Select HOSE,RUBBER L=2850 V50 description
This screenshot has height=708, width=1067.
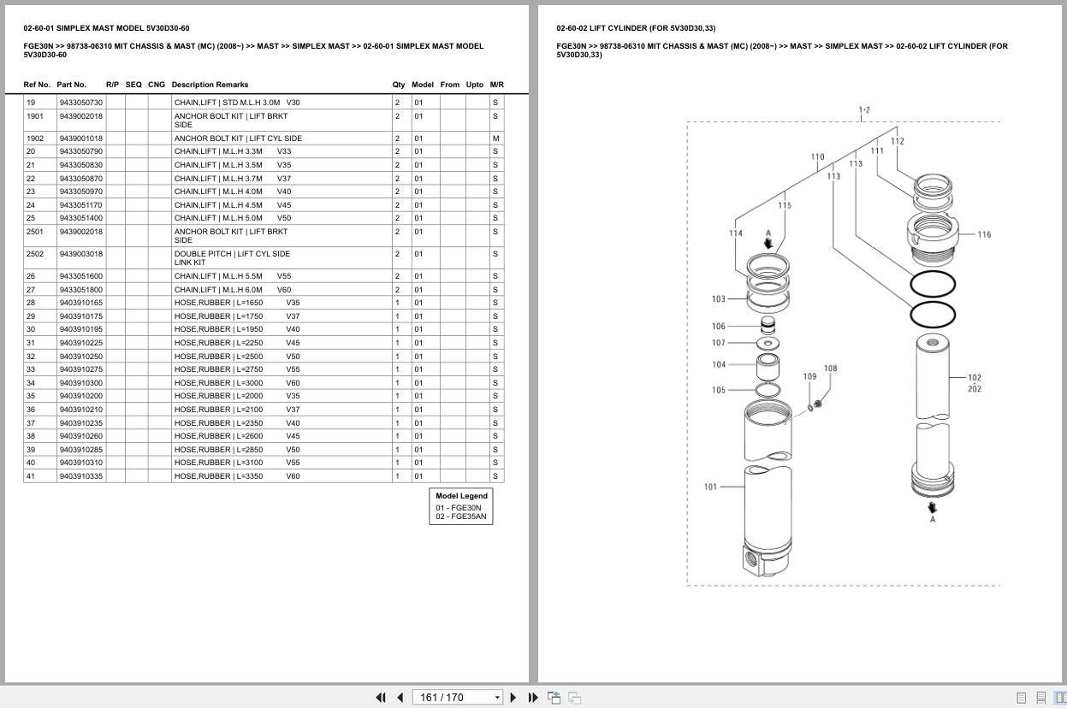(237, 450)
